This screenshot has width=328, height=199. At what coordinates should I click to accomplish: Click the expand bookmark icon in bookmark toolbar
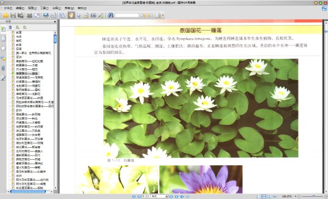[17, 27]
